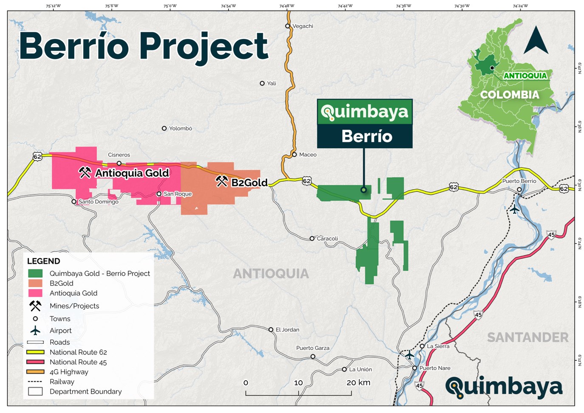Screen dimensions: 584x413
Task: Click the San Roque town marker
Action: (159, 194)
